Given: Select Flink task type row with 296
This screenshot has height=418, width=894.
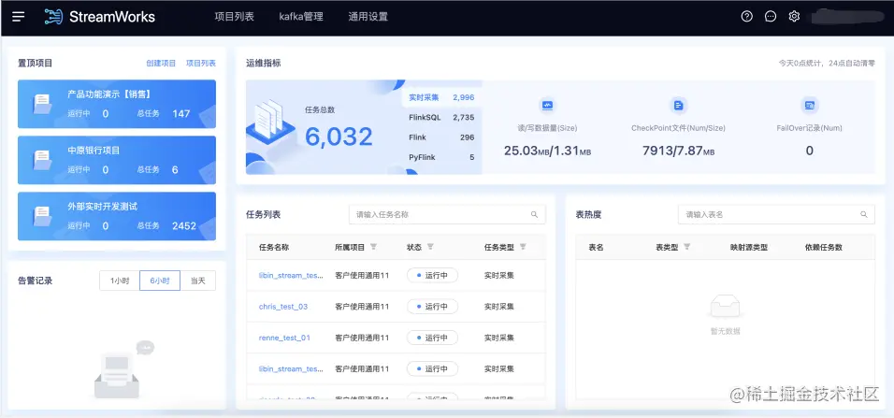Looking at the screenshot, I should click(x=442, y=137).
